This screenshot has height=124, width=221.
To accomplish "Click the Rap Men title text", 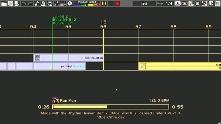I will pos(68,101).
